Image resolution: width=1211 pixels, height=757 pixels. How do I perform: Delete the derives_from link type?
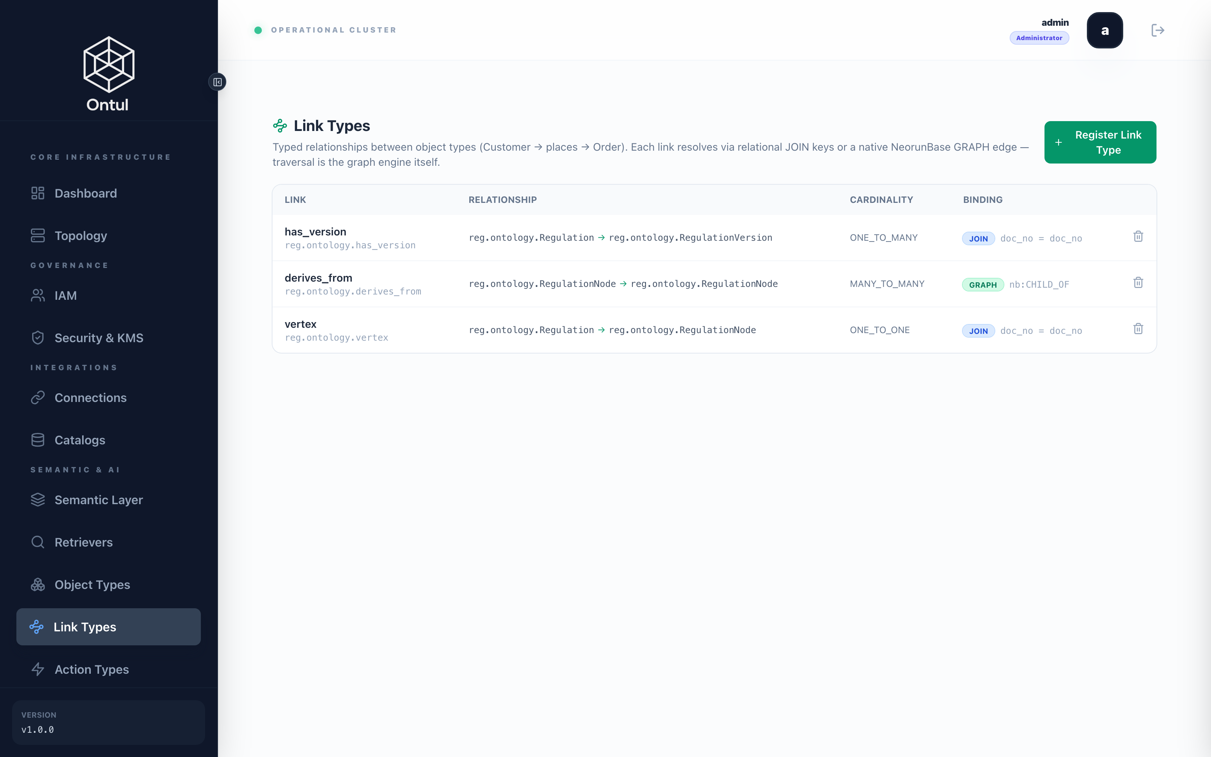[x=1138, y=282]
